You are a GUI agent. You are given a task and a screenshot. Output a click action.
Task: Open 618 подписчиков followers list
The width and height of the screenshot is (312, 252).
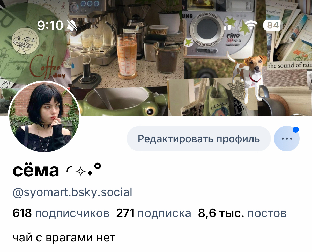61,213
